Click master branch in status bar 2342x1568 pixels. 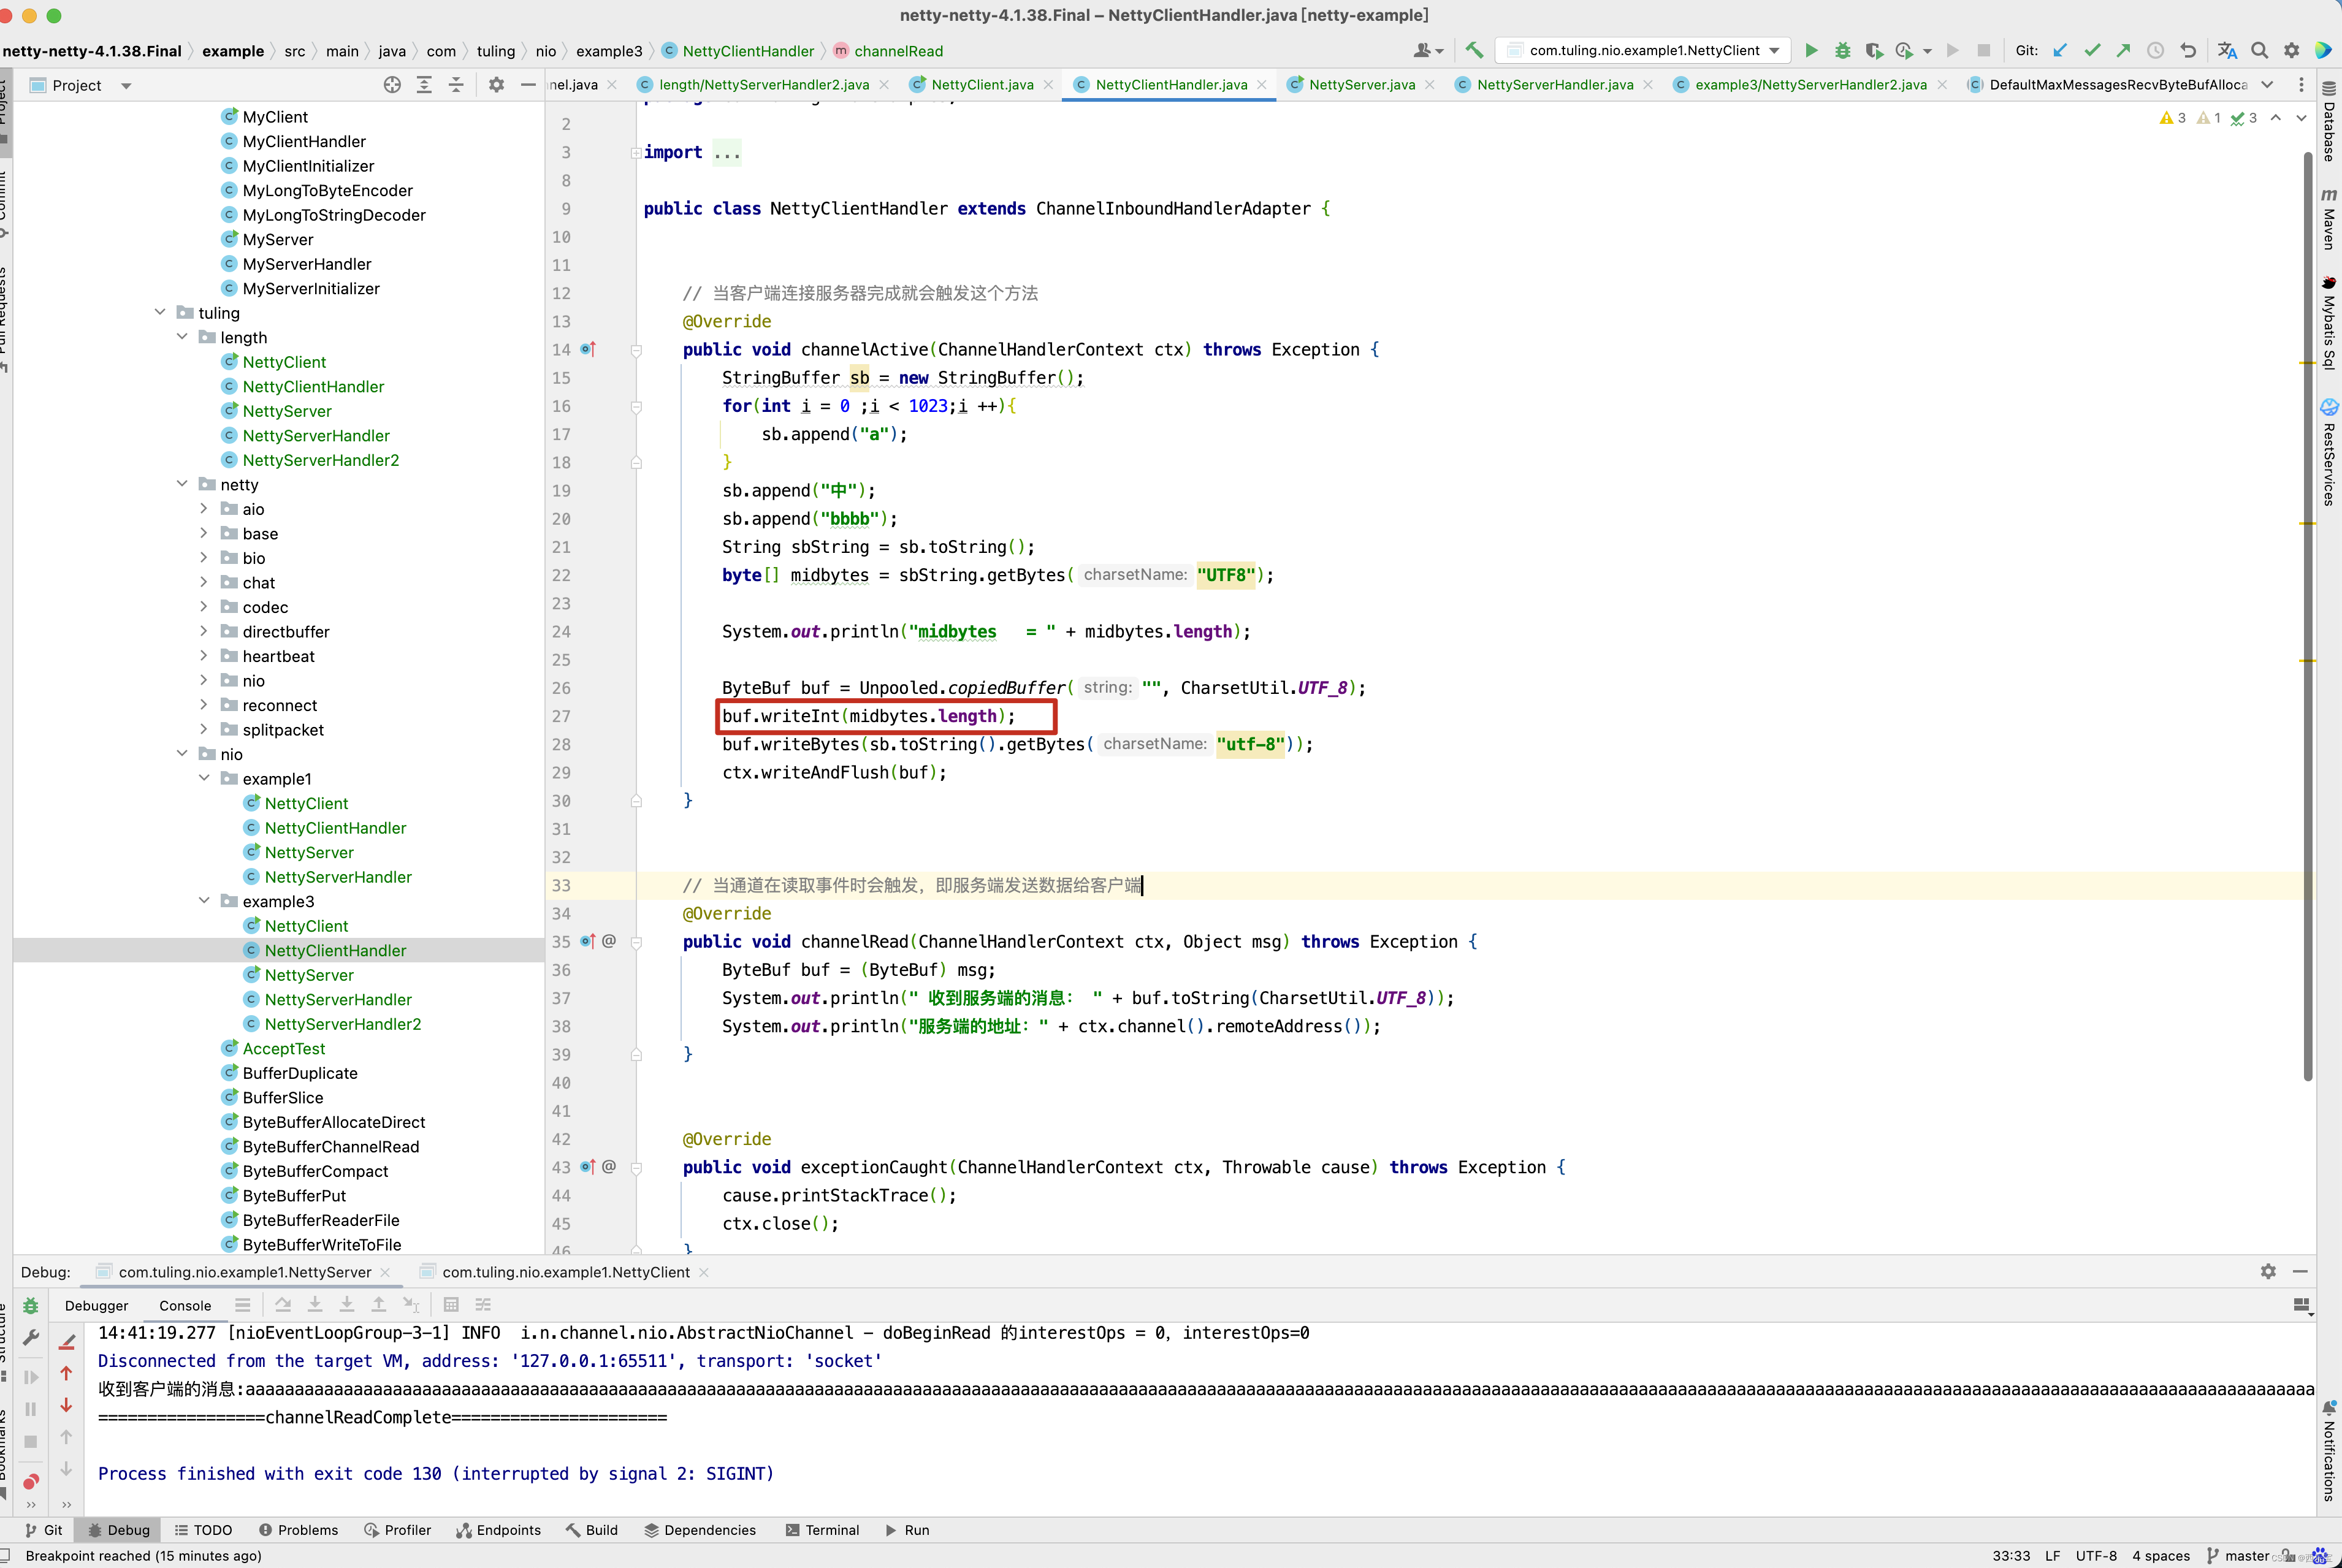coord(2246,1555)
